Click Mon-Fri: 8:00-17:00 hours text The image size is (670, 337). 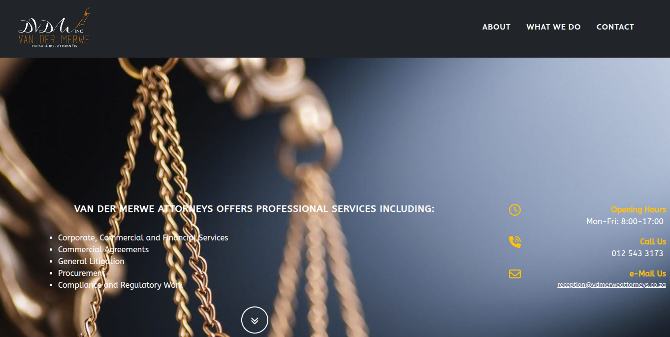coord(625,222)
